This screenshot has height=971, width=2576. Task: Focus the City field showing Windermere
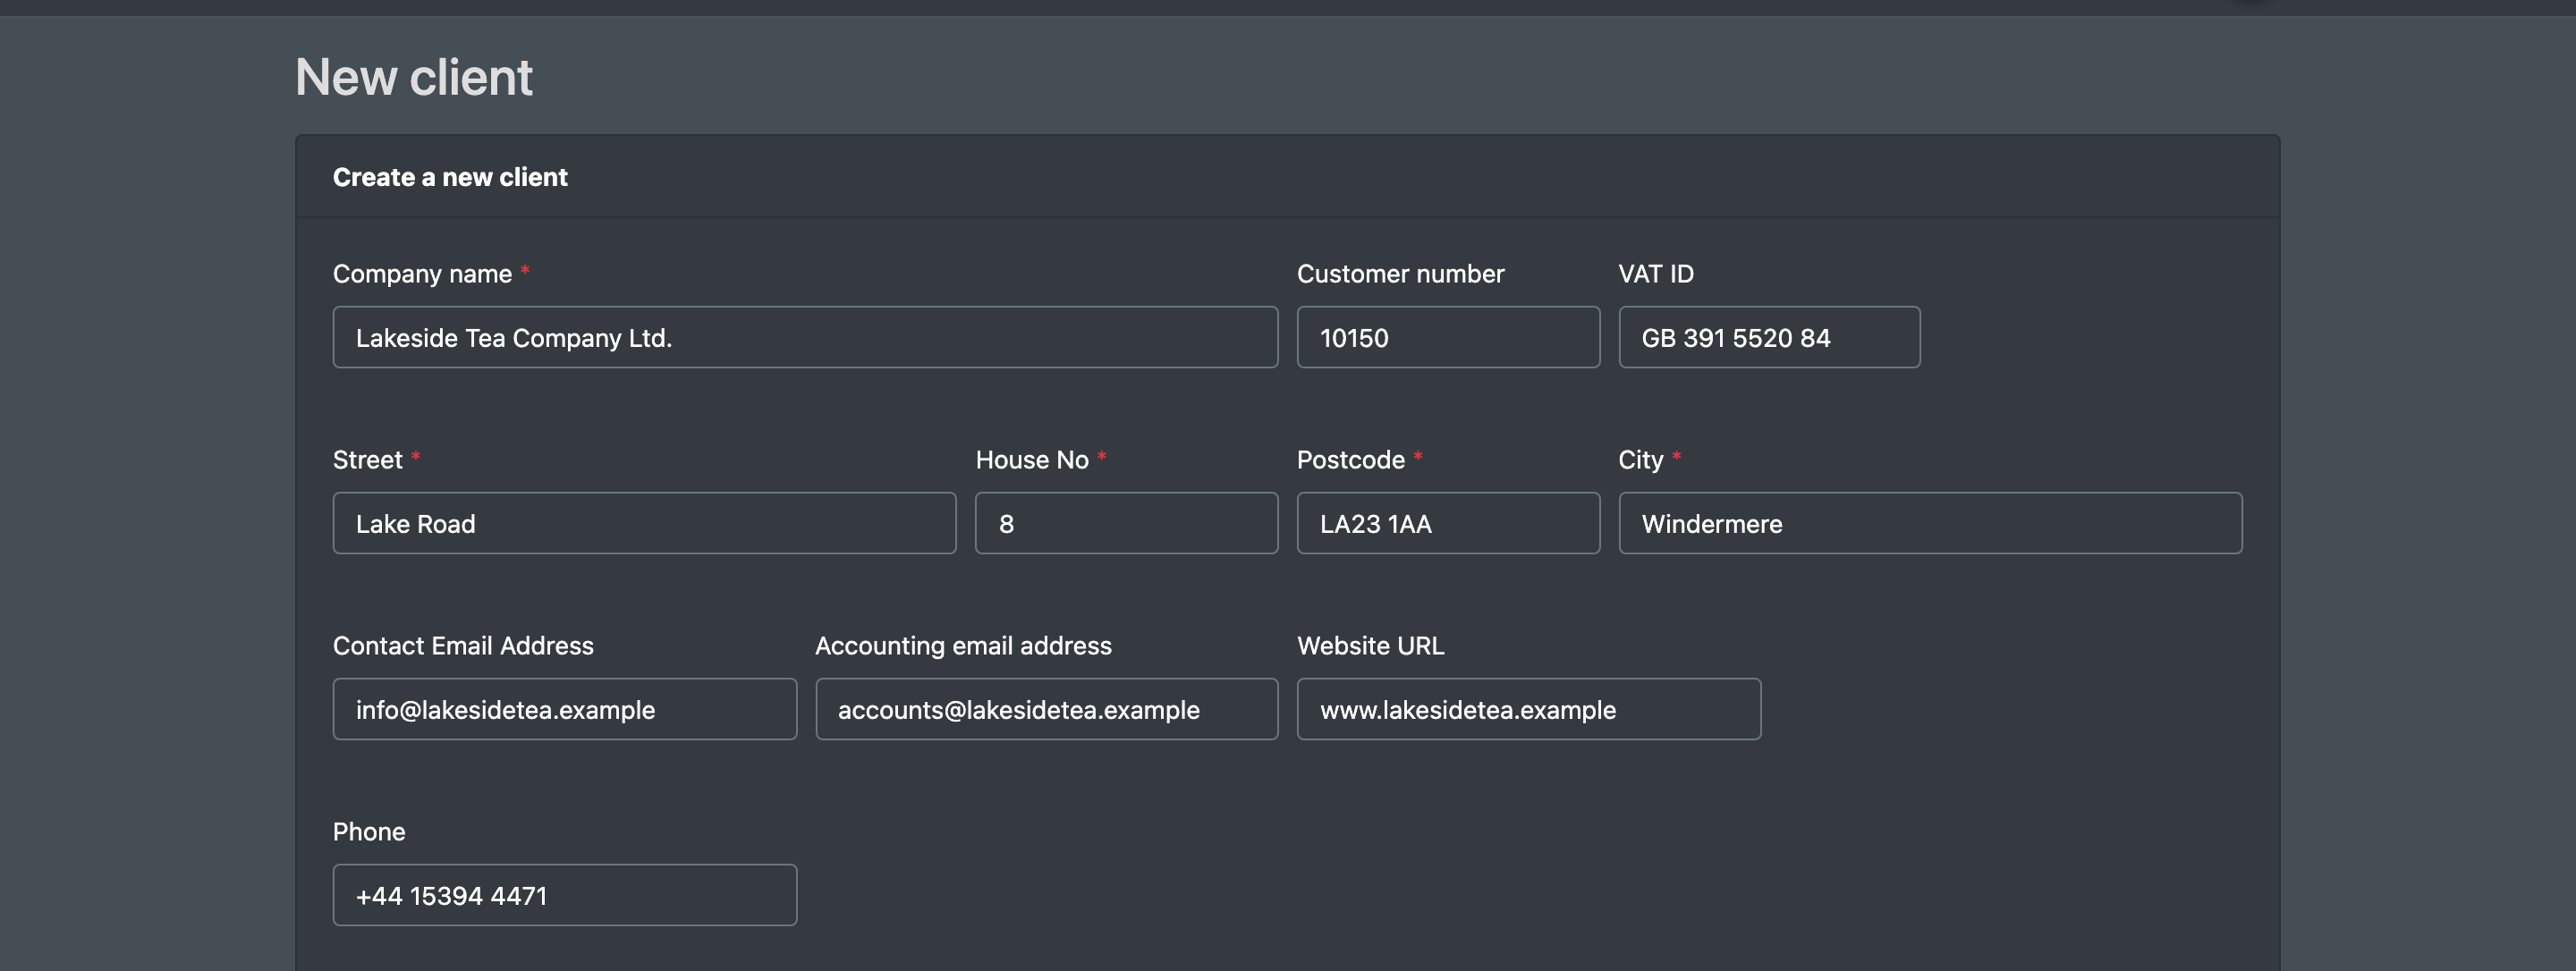coord(1930,523)
